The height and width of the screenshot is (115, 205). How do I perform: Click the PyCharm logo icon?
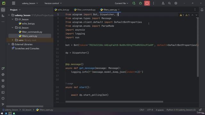pos(4,3)
